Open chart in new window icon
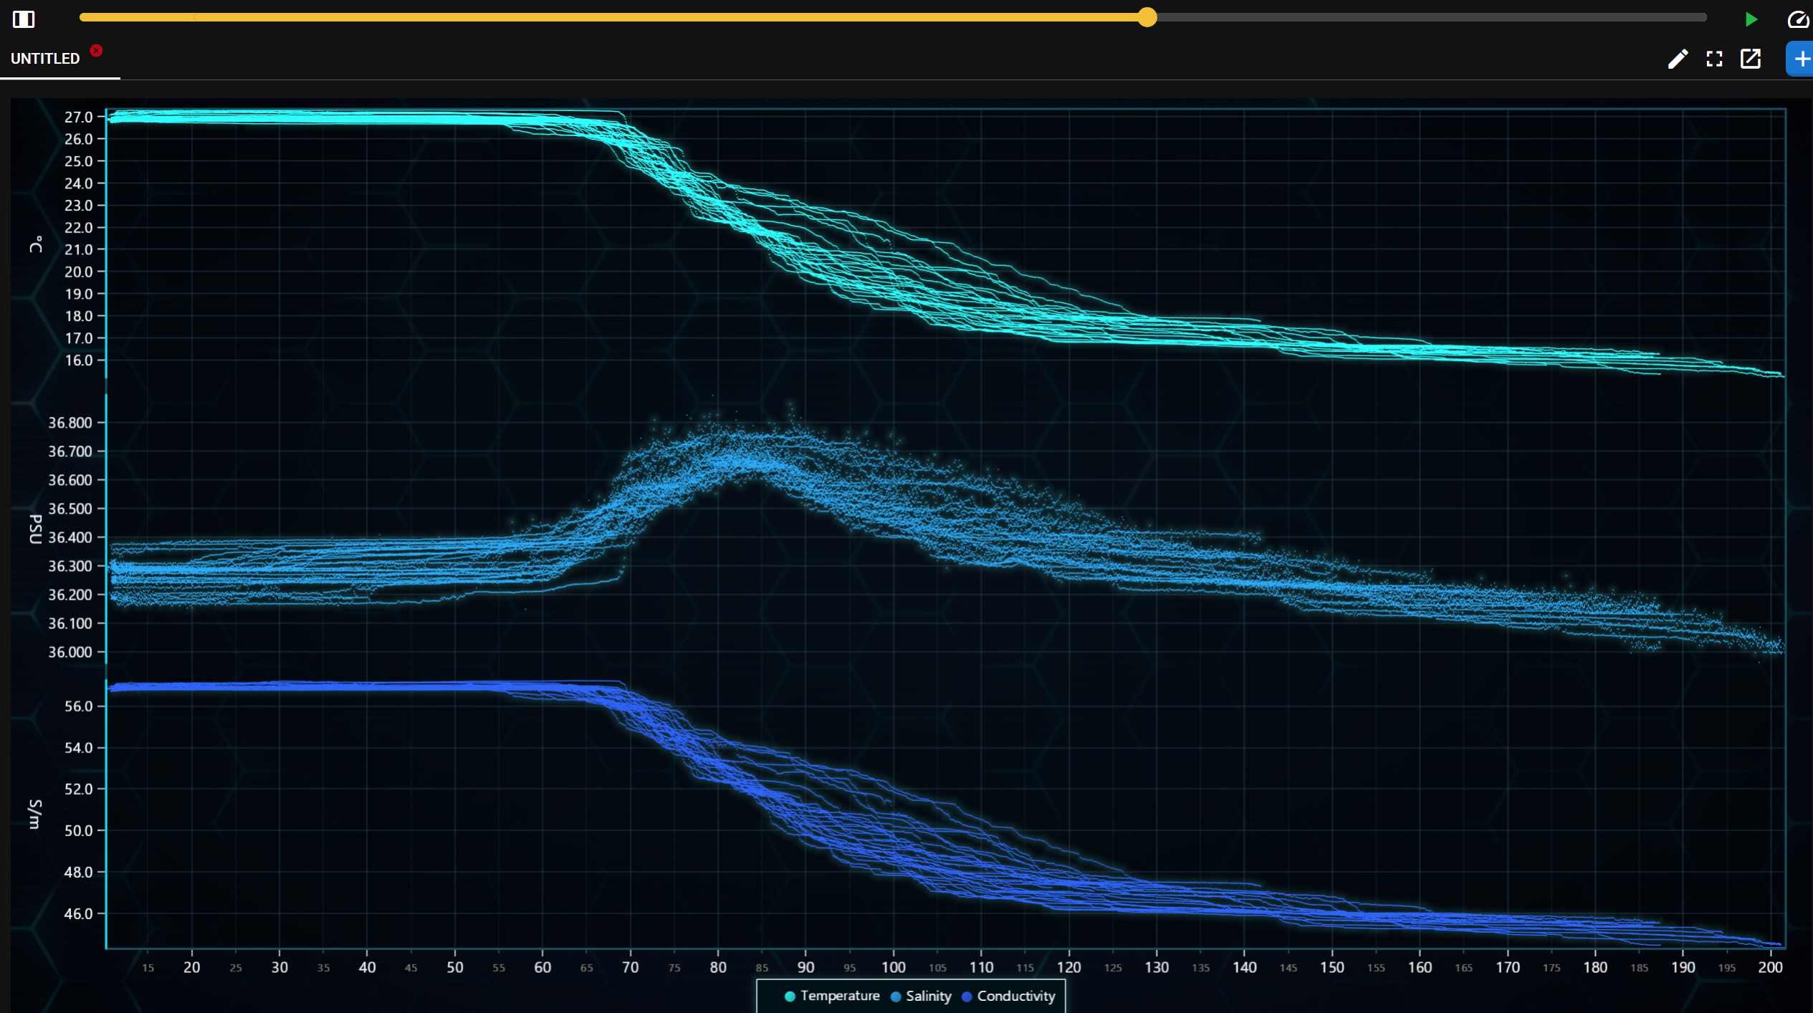This screenshot has width=1813, height=1013. tap(1751, 59)
